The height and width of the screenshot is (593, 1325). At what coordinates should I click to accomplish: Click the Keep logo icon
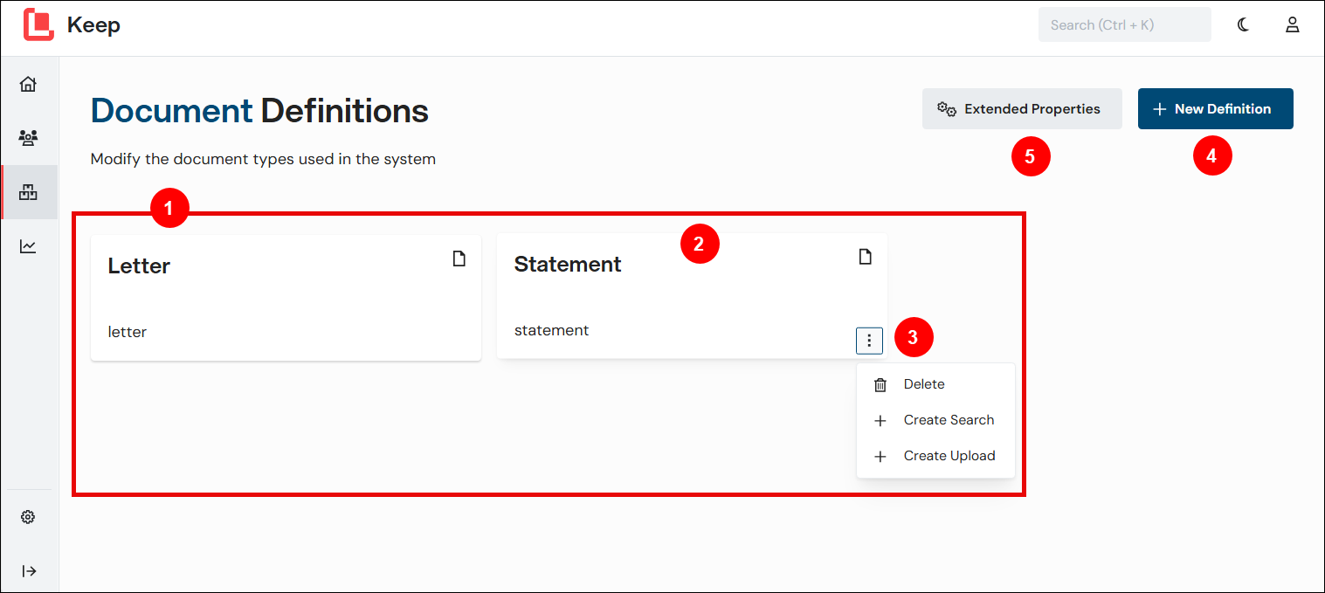coord(38,24)
